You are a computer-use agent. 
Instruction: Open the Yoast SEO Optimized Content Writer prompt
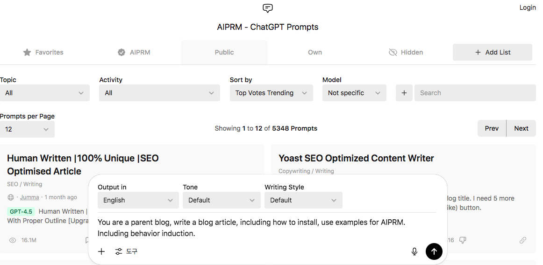click(356, 158)
